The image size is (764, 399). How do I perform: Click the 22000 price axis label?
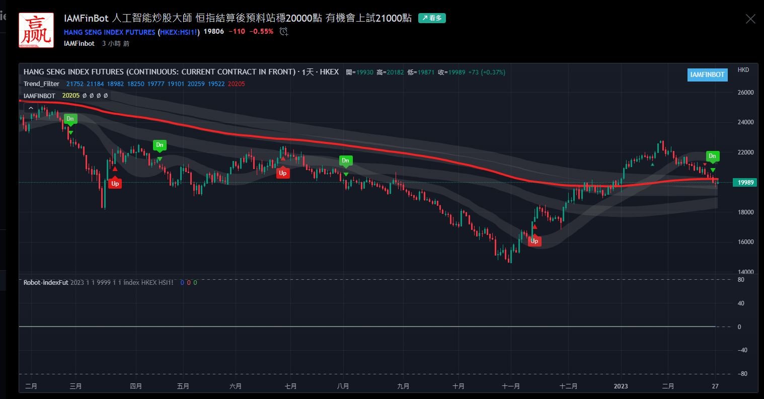[x=745, y=152]
